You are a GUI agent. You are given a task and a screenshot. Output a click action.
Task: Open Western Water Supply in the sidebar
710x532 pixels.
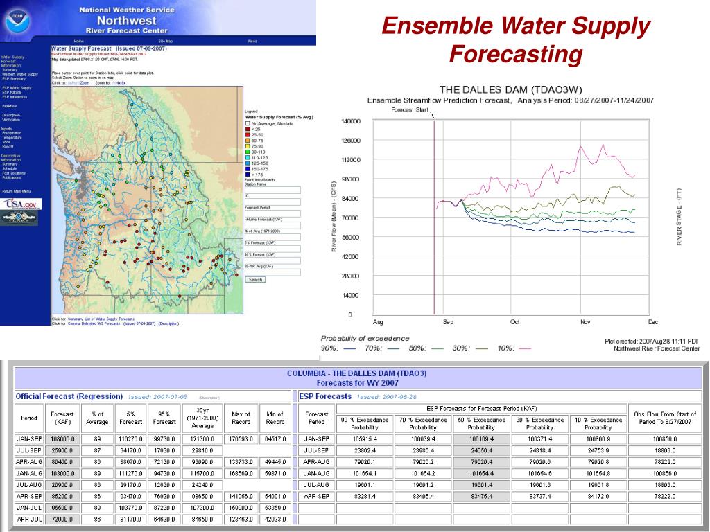pyautogui.click(x=20, y=74)
